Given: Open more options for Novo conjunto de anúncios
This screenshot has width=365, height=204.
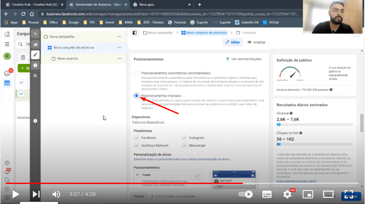Looking at the screenshot, I should 119,47.
